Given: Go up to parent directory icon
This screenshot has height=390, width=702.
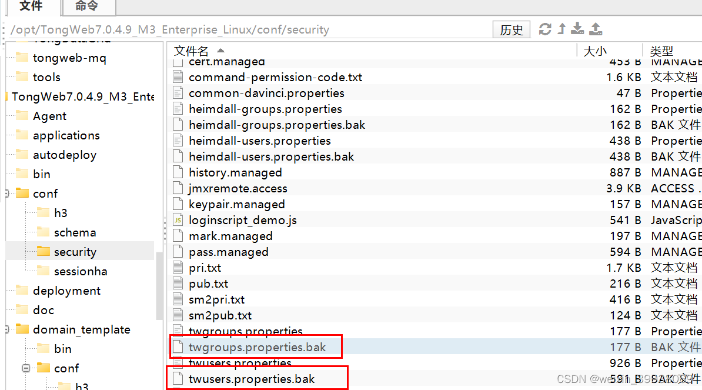Looking at the screenshot, I should pos(562,29).
